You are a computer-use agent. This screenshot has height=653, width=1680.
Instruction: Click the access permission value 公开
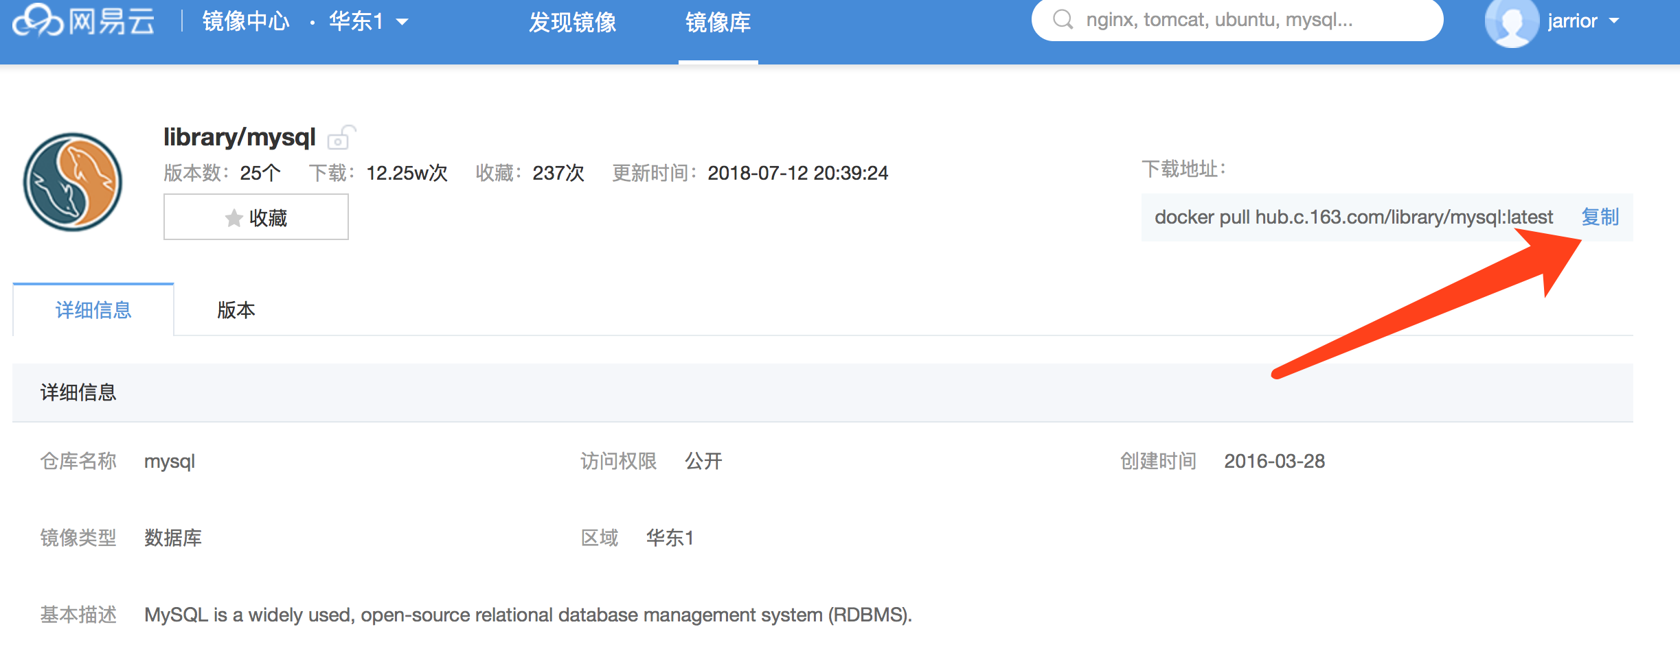703,461
